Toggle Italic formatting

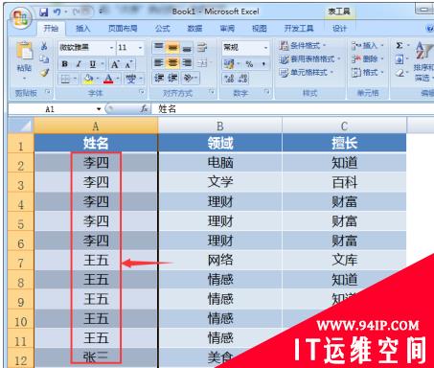click(79, 64)
